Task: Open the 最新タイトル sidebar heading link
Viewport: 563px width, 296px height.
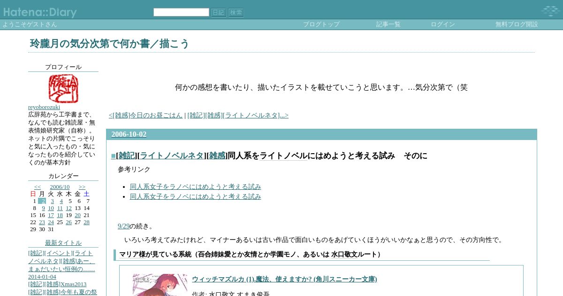Action: (x=63, y=243)
